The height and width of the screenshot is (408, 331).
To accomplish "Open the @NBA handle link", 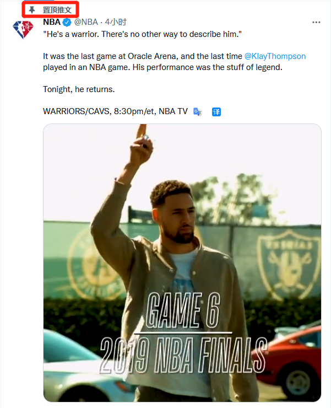I will pos(86,22).
